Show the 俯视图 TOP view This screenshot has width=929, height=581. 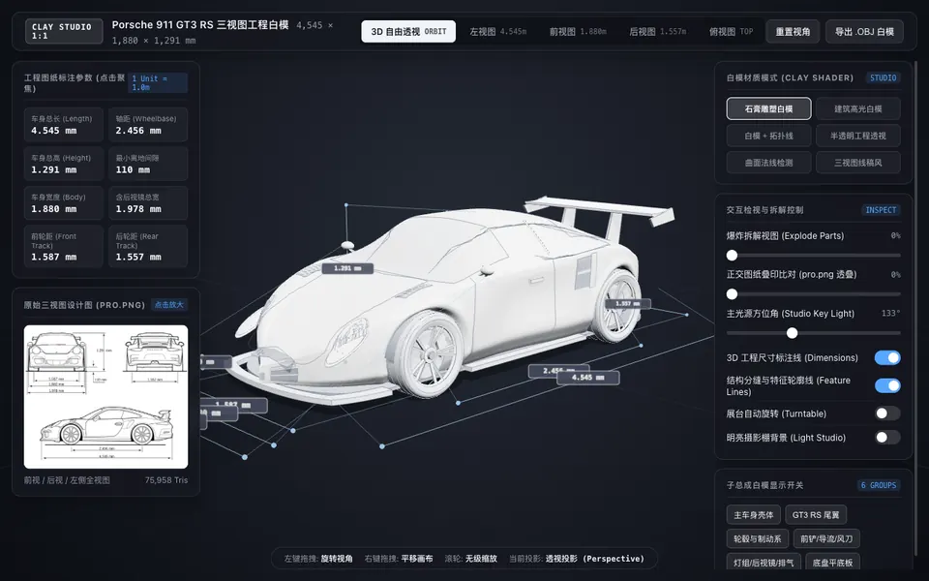pyautogui.click(x=732, y=31)
